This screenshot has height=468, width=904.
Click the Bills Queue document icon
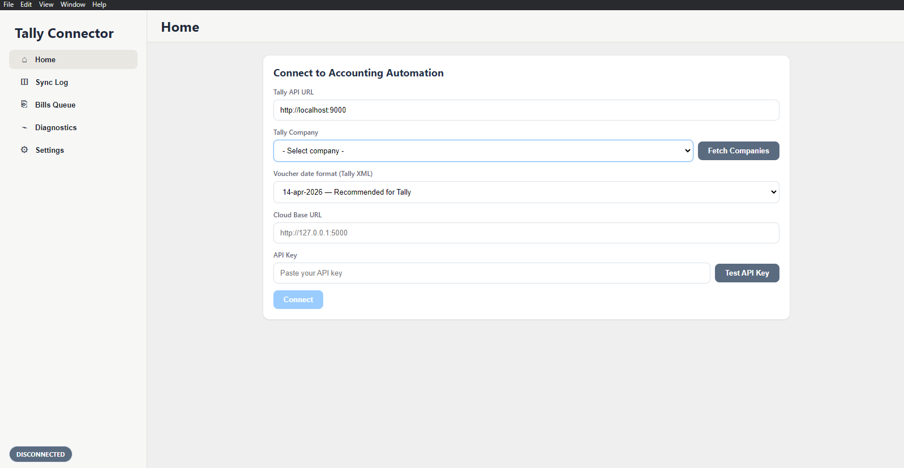[24, 104]
